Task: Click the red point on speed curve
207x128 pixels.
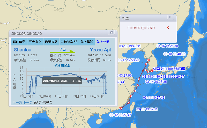Action: (x=86, y=79)
